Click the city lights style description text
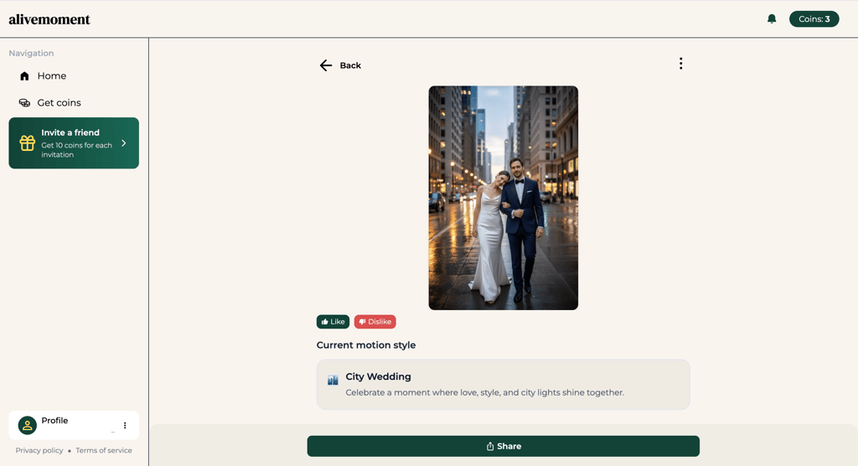Viewport: 858px width, 466px height. click(485, 392)
